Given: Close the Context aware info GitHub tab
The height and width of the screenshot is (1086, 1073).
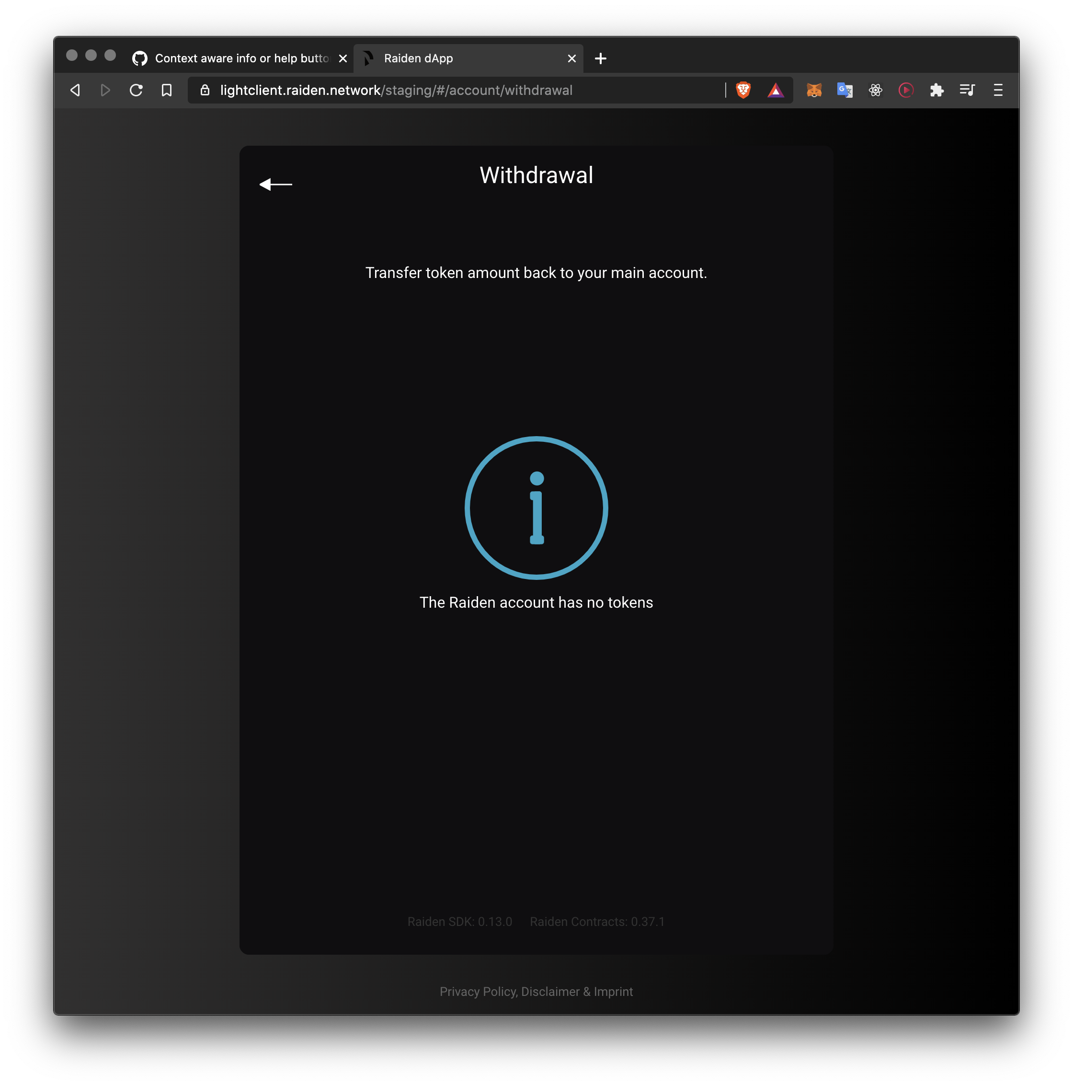Looking at the screenshot, I should (x=342, y=58).
